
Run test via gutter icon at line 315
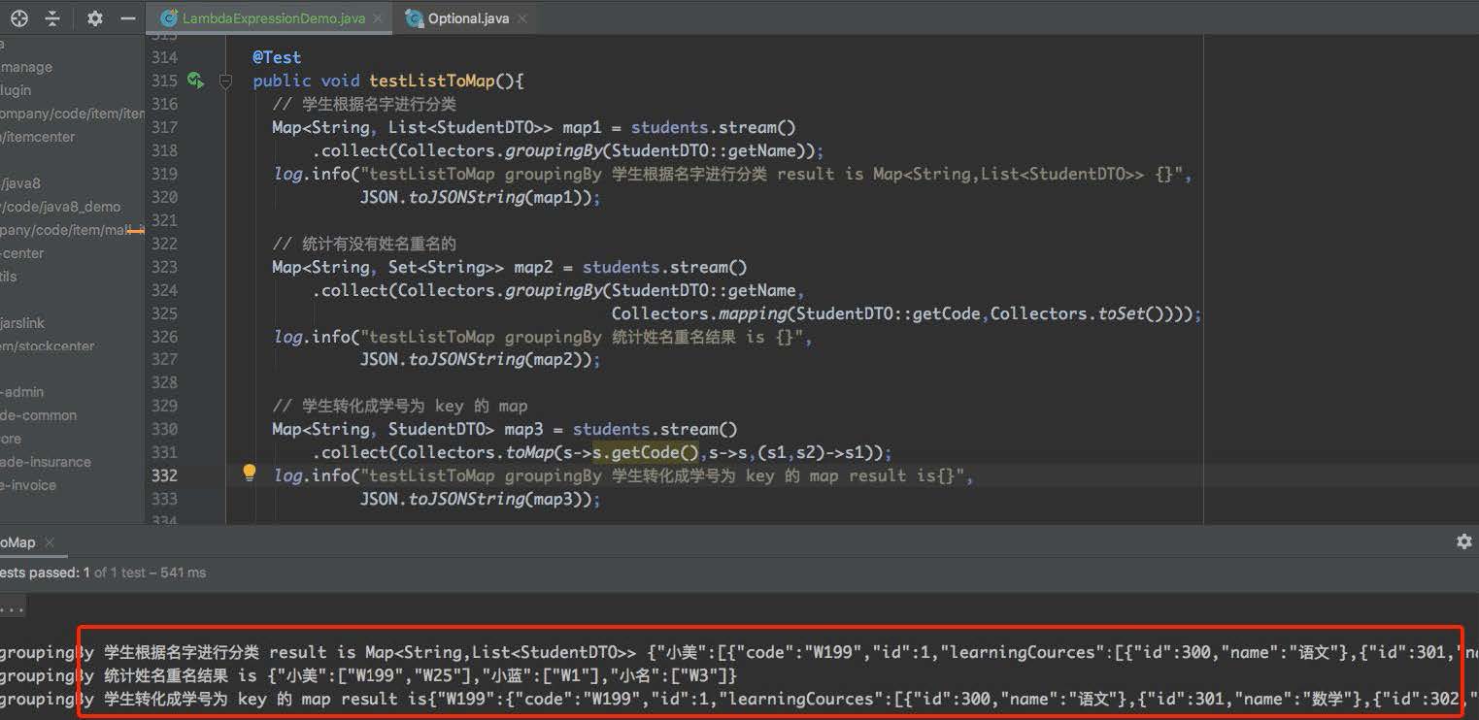(x=195, y=81)
